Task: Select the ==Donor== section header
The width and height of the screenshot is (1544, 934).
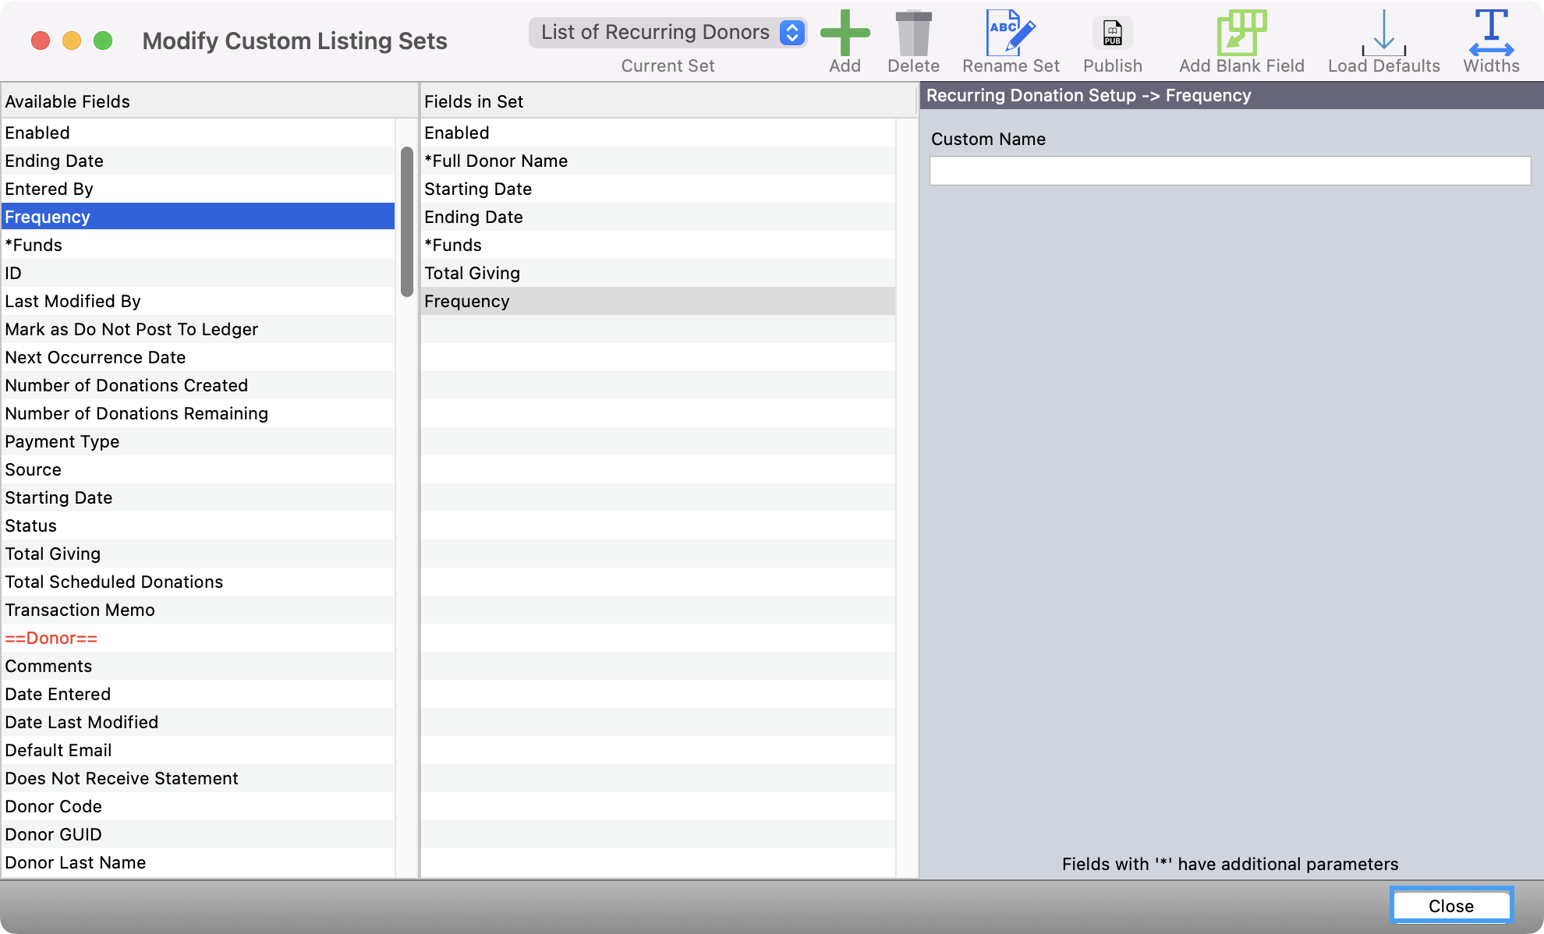Action: (198, 638)
